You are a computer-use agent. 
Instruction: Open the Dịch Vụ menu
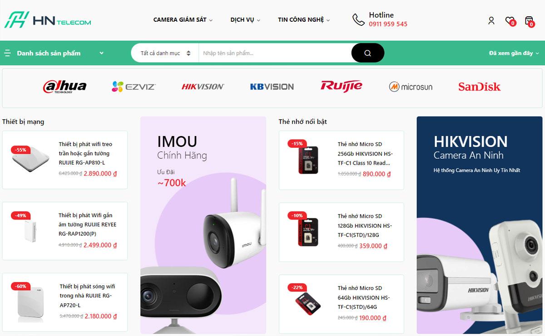[x=245, y=19]
